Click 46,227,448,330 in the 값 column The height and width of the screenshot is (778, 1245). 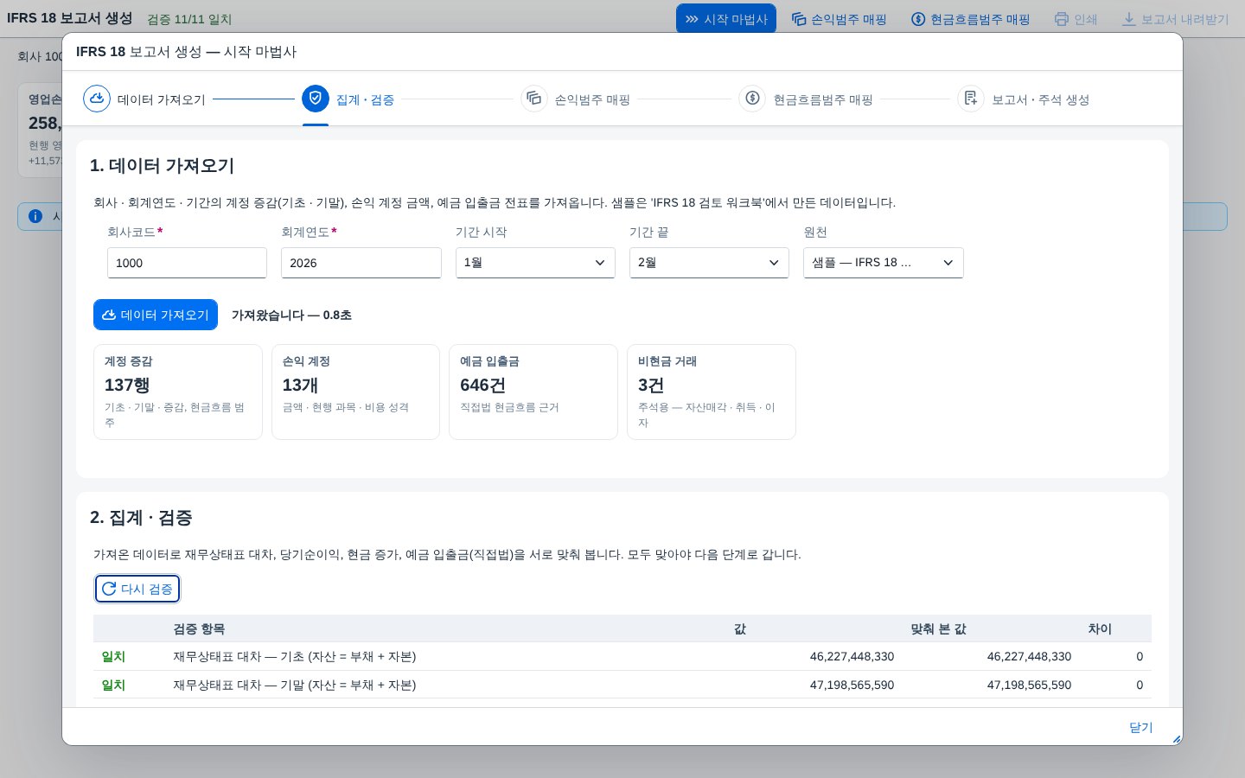[852, 656]
